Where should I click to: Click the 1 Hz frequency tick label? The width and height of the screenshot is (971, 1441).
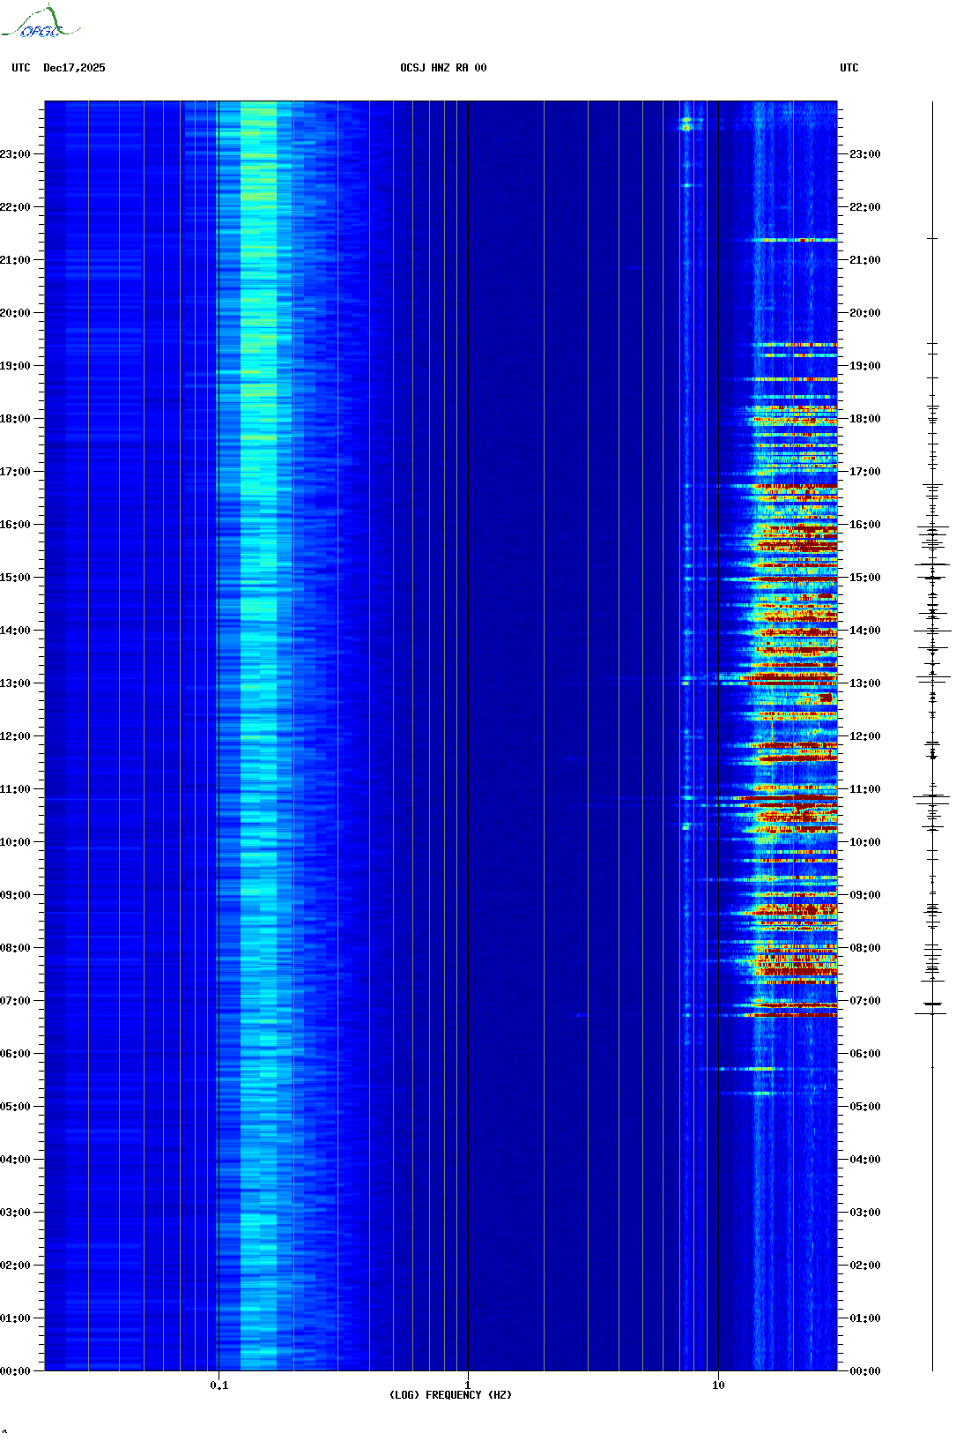click(x=467, y=1385)
